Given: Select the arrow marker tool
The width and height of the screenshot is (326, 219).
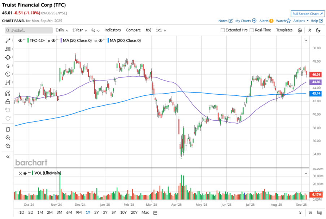Looking at the screenshot, I should coord(8,66).
